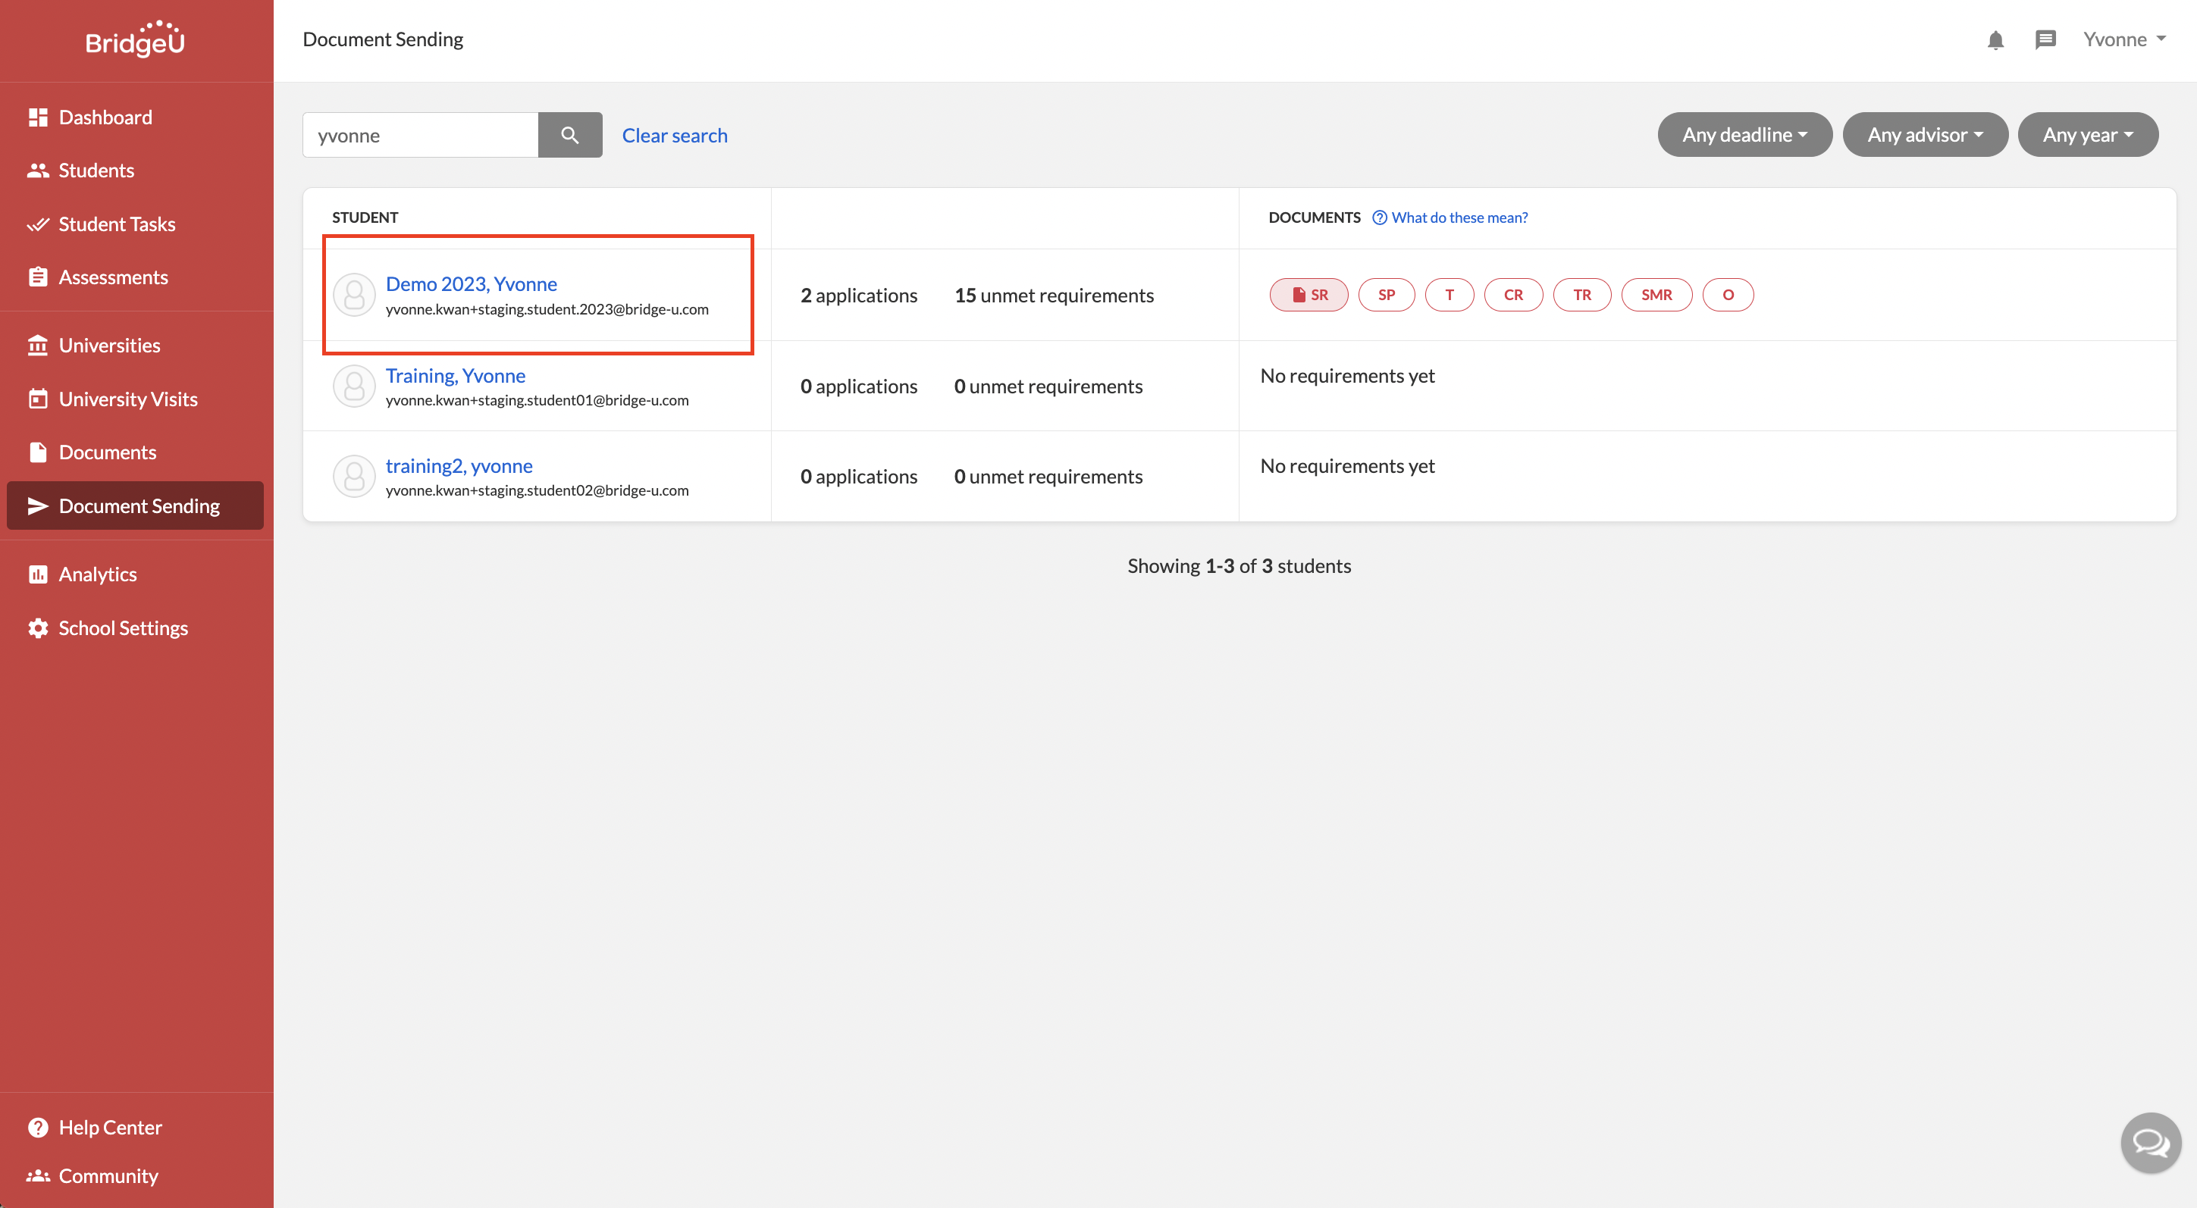
Task: Expand the Any advisor filter
Action: click(1925, 135)
